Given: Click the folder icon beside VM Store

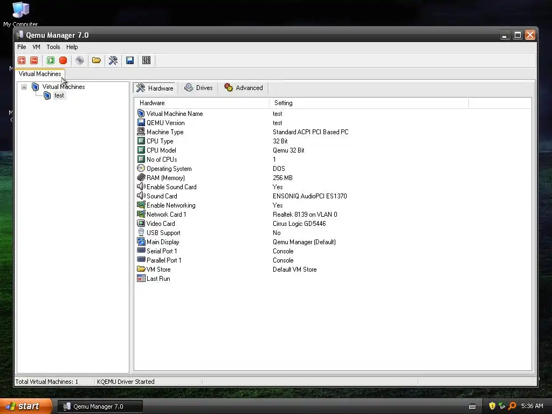Looking at the screenshot, I should point(141,269).
